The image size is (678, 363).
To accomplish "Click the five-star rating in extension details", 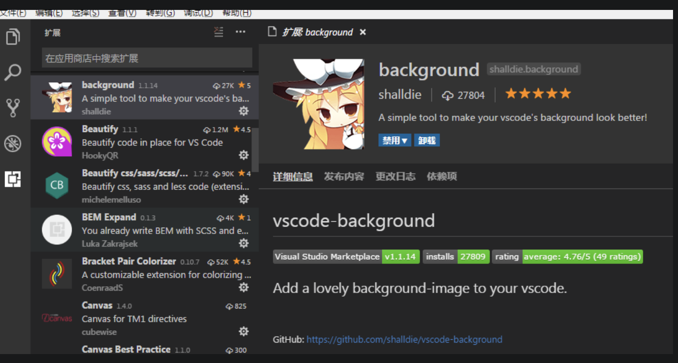I will (538, 94).
